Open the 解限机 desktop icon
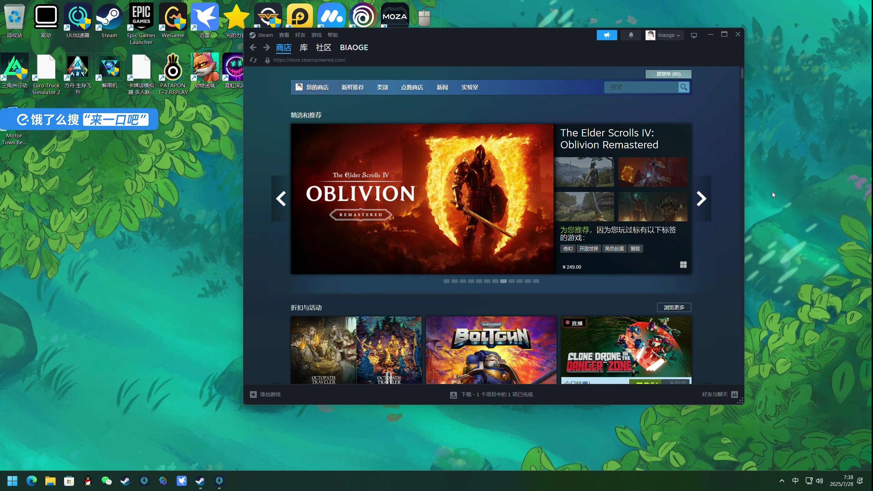Screen dimensions: 873x491 click(x=109, y=71)
